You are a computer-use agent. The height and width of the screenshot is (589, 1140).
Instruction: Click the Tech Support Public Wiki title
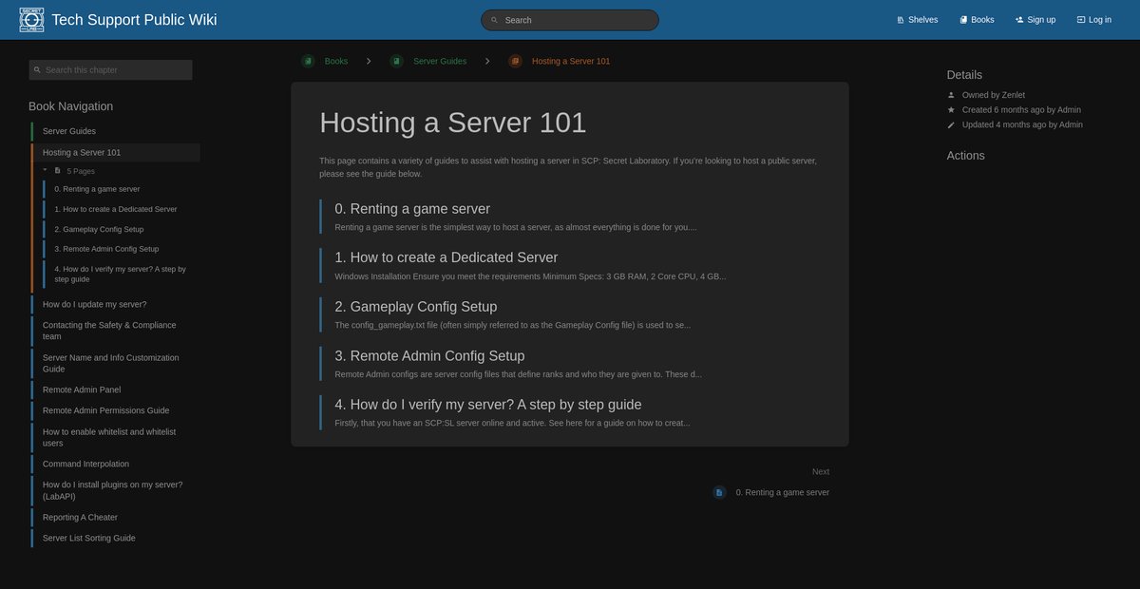click(x=134, y=20)
